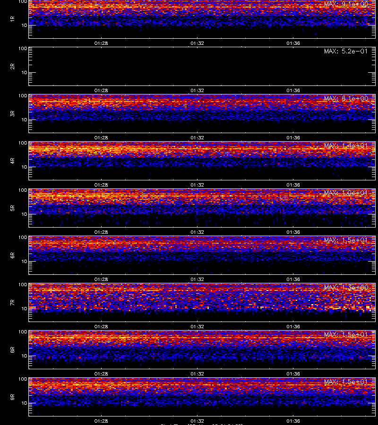Screen dimensions: 378x425
Task: Click the 5R panel axis label
Action: point(12,208)
